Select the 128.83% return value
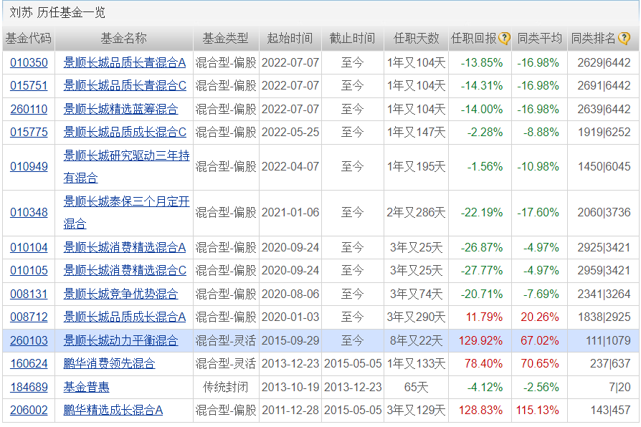Screen dimensions: 641x427 point(480,410)
